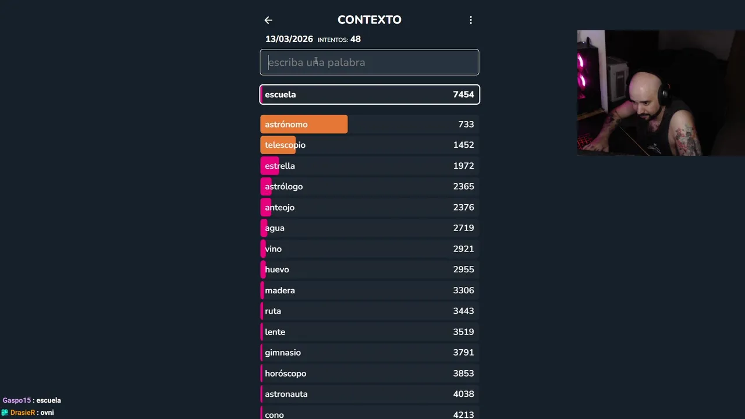Click the agua guess row
Screen dimensions: 745x419
pos(370,228)
